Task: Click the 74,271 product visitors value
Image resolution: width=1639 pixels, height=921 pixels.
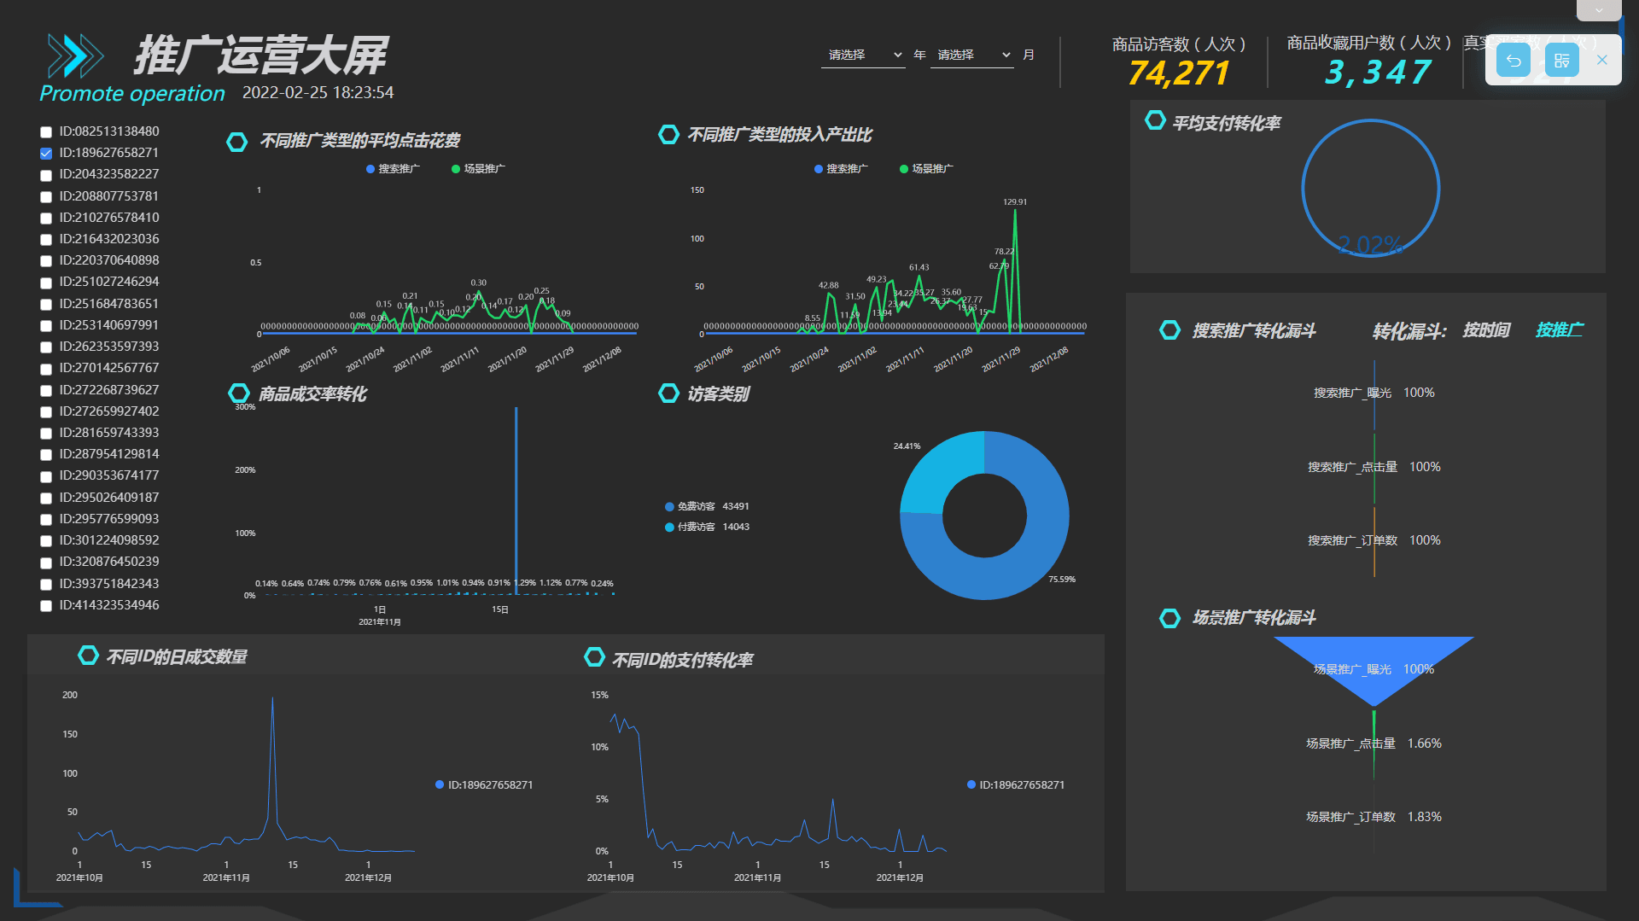Action: [1178, 73]
